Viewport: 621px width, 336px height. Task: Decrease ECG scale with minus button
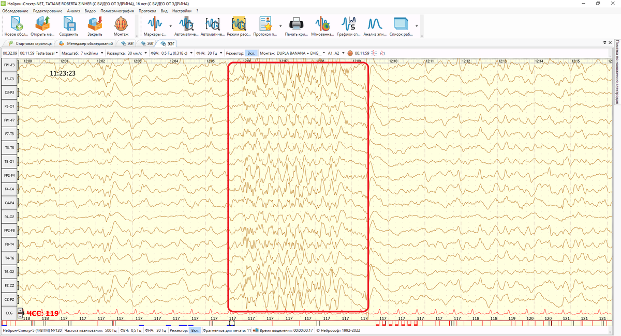click(20, 315)
